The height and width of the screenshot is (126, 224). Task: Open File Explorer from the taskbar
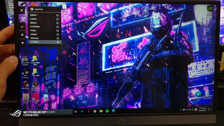pyautogui.click(x=101, y=111)
